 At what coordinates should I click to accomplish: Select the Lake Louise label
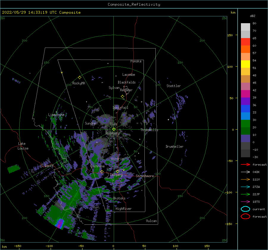tap(23, 146)
